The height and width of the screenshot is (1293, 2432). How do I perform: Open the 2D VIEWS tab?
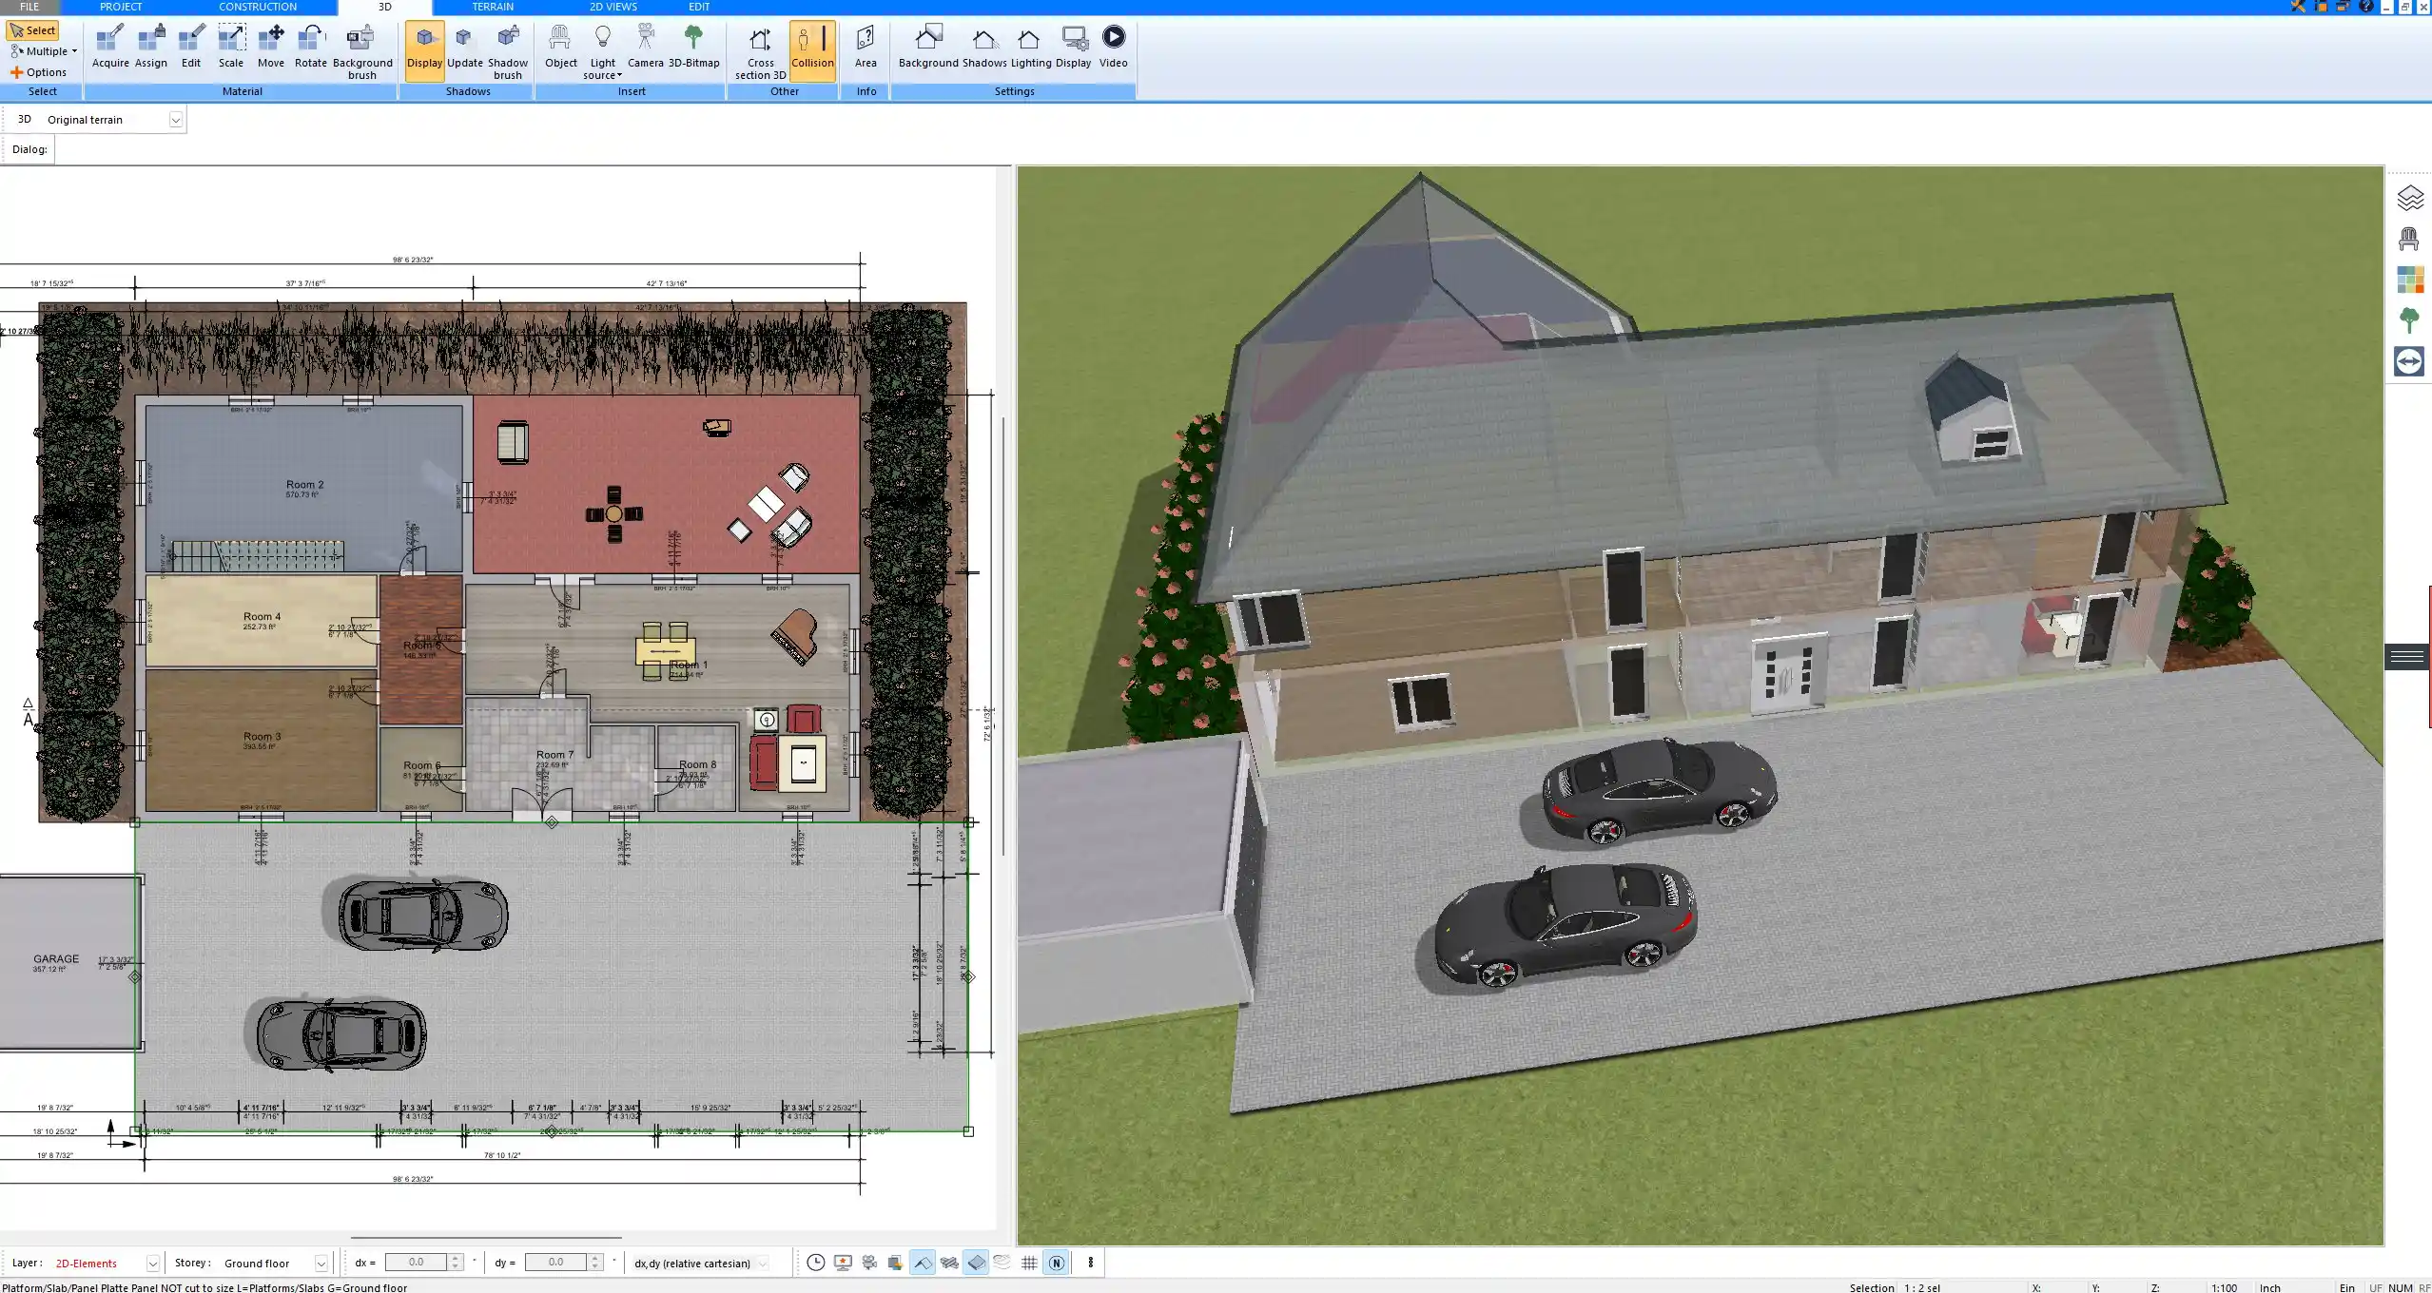click(612, 7)
